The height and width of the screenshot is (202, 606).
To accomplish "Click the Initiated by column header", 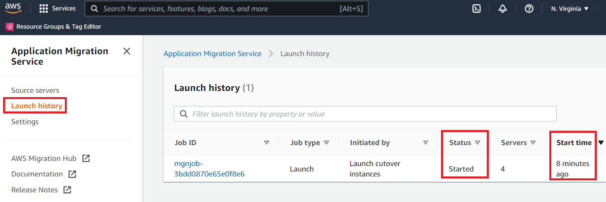I will click(370, 143).
